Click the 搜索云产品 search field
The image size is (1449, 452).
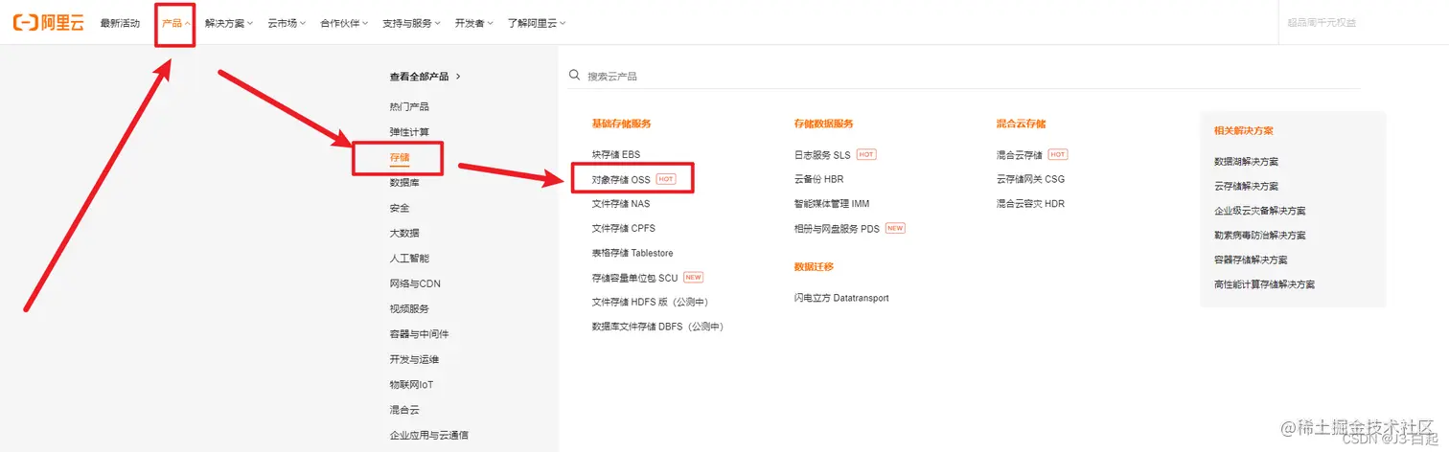coord(963,76)
